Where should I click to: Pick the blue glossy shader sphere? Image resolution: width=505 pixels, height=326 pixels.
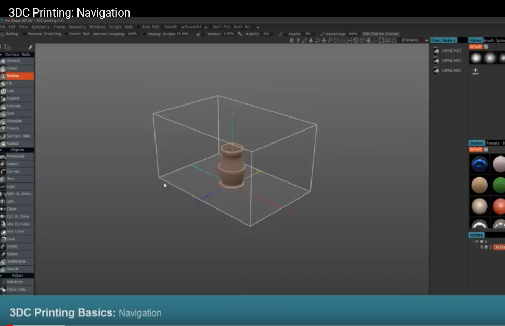click(x=479, y=164)
